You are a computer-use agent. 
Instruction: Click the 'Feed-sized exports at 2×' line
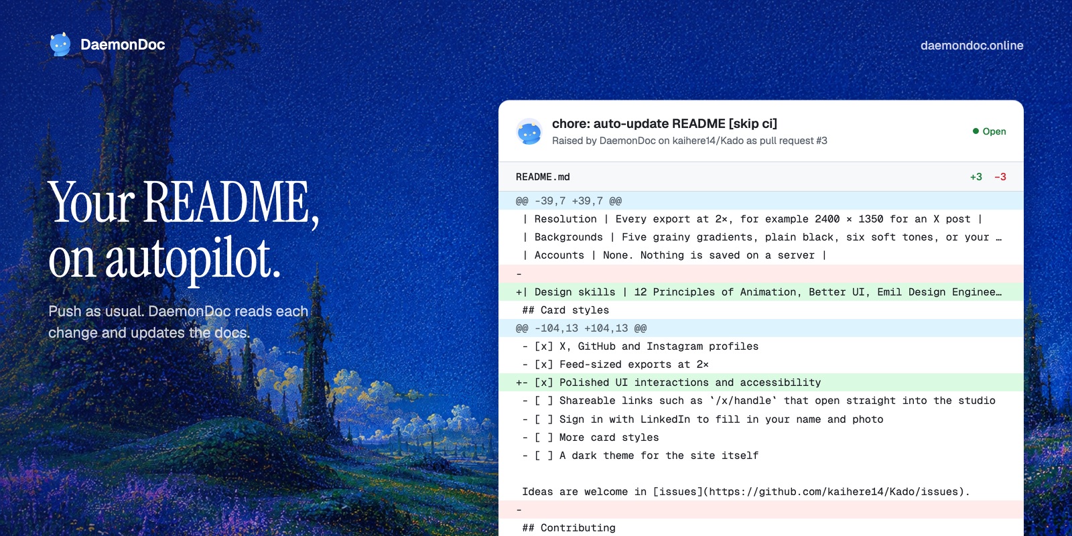(761, 364)
